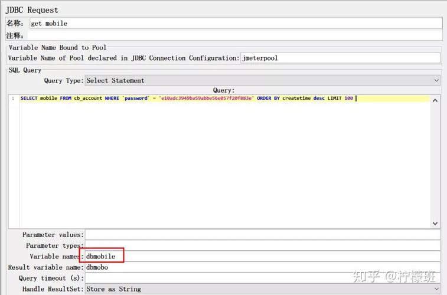Click the query editor scroll up arrow
447x295 pixels.
click(435, 100)
